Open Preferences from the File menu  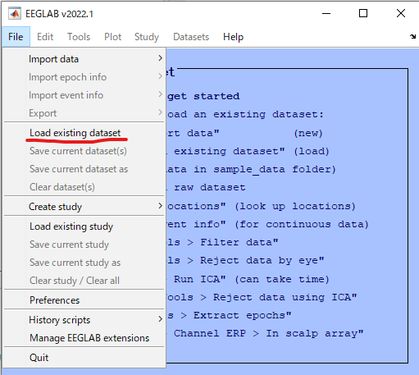tap(54, 300)
